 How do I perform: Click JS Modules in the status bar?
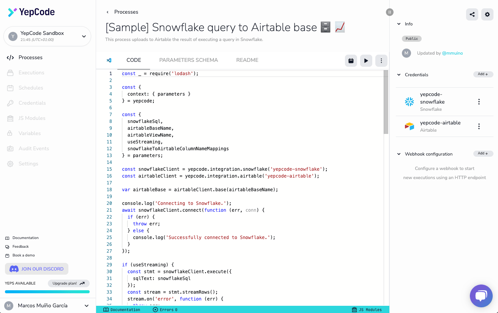tap(367, 310)
